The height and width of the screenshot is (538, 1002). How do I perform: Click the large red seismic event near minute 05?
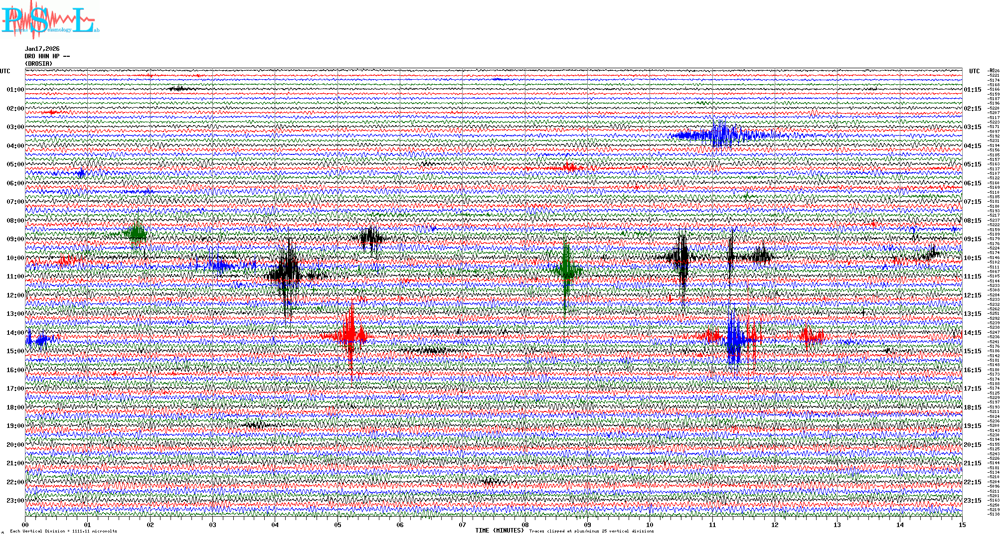tap(350, 336)
